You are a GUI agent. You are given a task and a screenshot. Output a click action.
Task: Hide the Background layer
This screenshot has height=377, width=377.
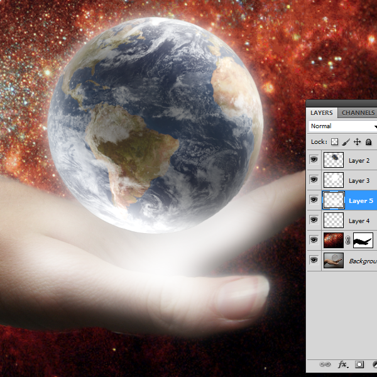[314, 260]
